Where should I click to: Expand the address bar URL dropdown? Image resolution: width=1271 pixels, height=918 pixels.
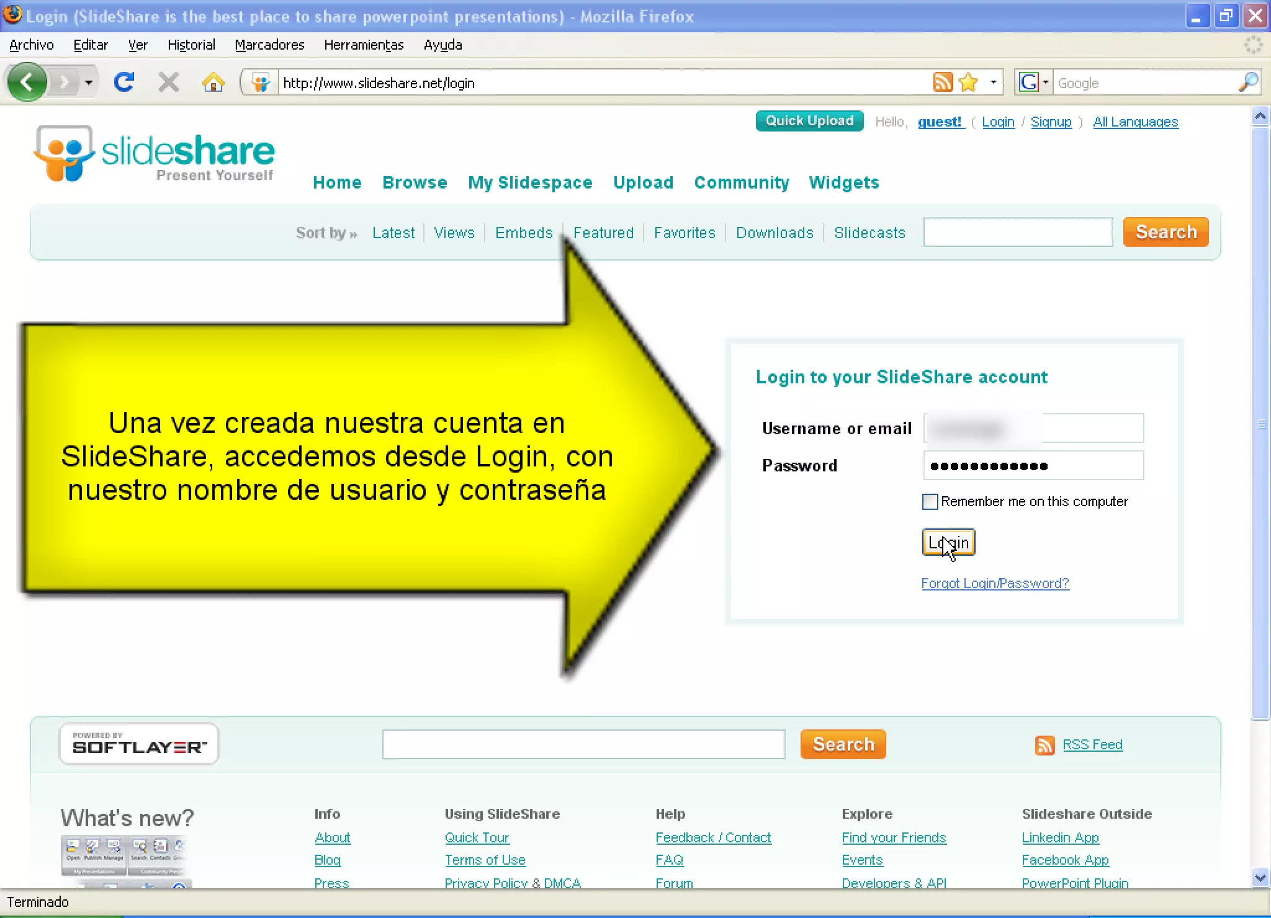click(x=994, y=82)
